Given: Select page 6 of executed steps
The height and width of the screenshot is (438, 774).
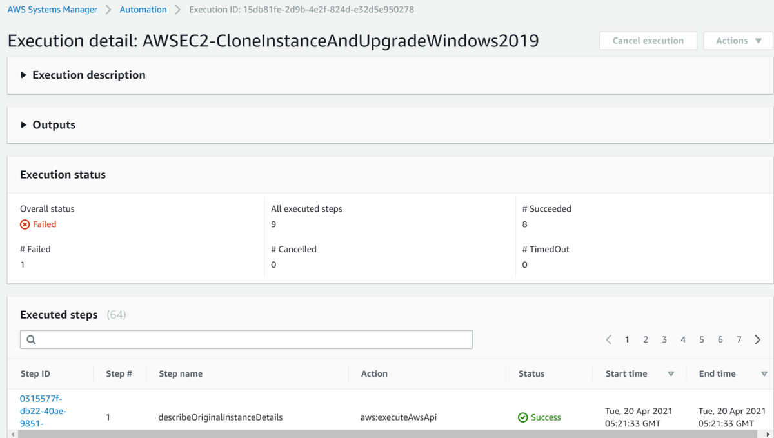Looking at the screenshot, I should 720,340.
